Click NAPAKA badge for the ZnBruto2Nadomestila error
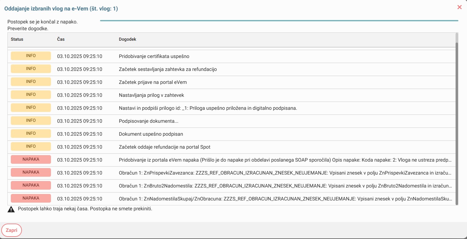This screenshot has height=239, width=467. coord(31,186)
